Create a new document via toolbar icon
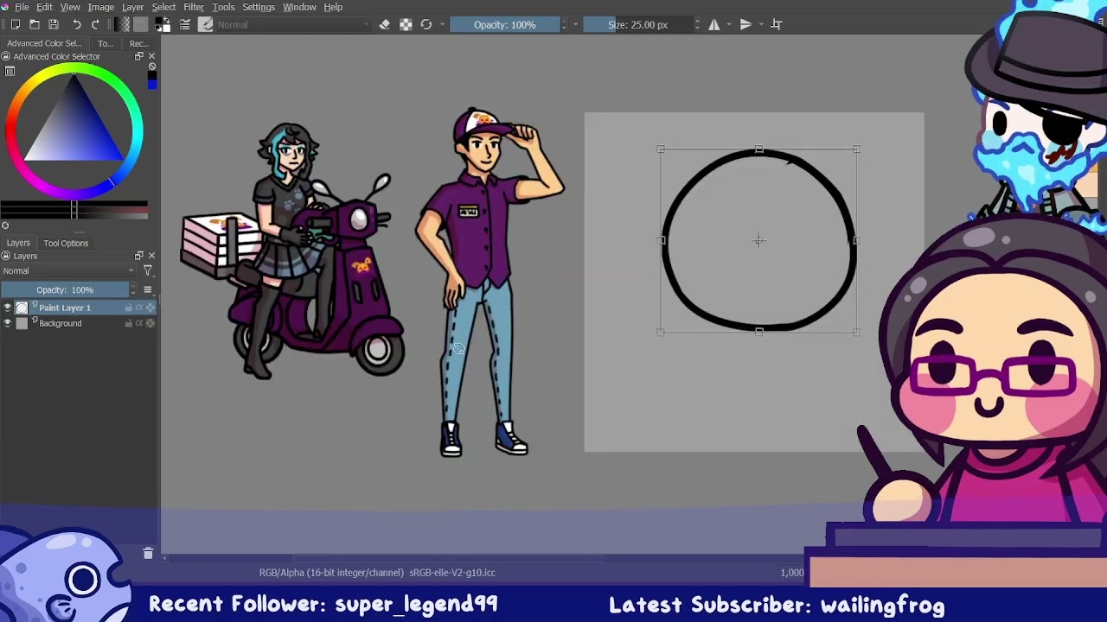Image resolution: width=1107 pixels, height=622 pixels. [x=16, y=25]
